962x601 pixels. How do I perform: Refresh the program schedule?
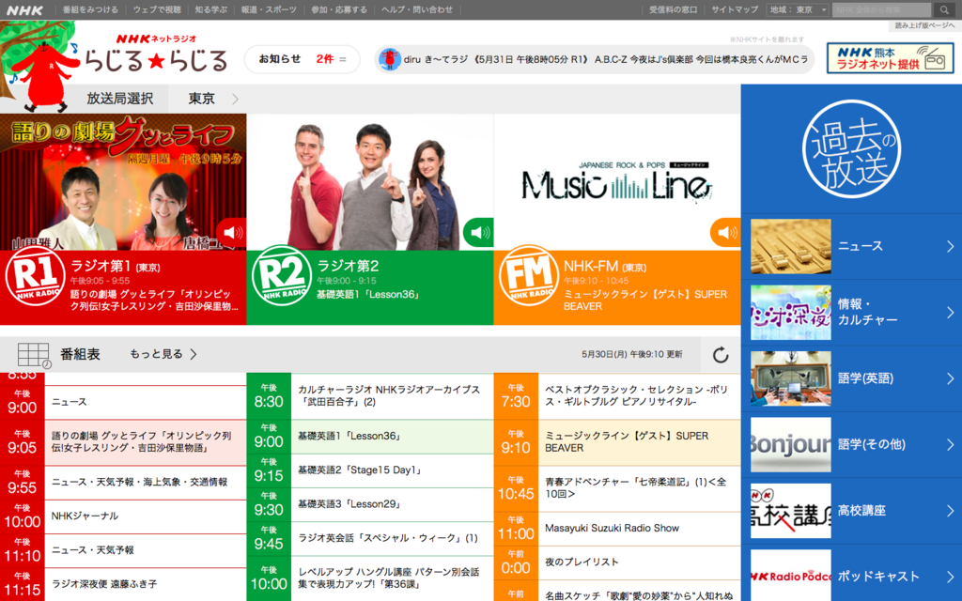[721, 354]
